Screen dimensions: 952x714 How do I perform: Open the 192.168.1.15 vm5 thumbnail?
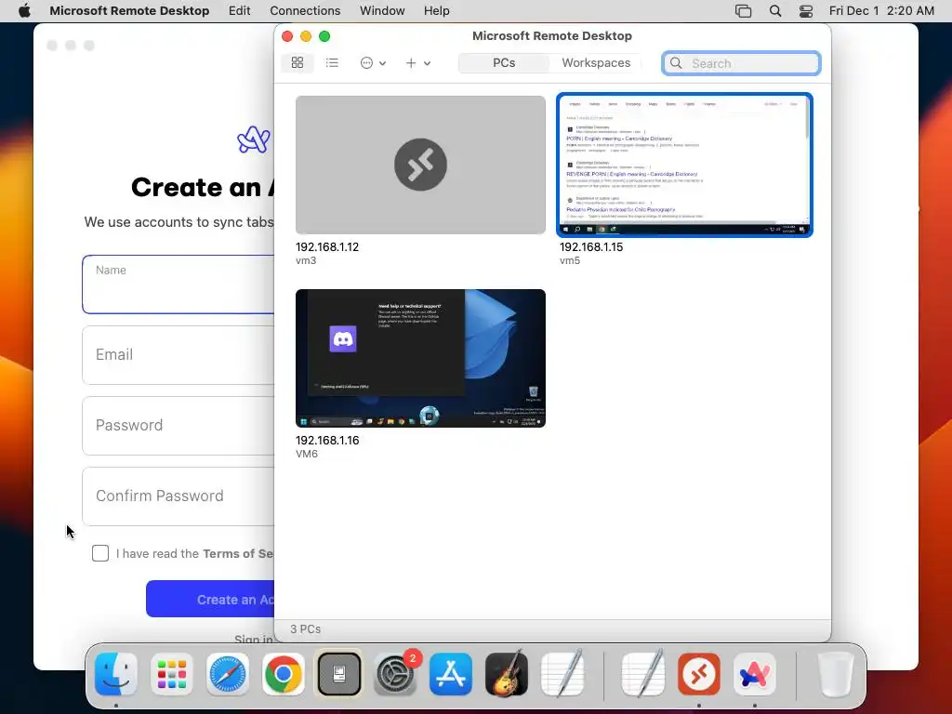click(x=684, y=165)
